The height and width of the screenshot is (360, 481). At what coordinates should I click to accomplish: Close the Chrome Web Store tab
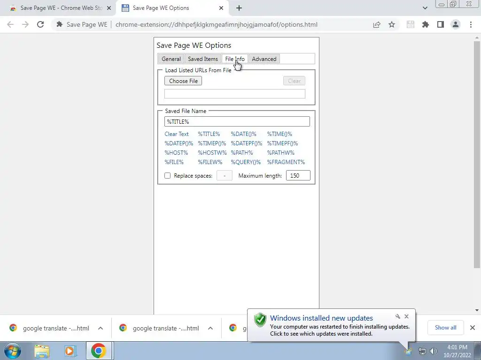coord(109,8)
